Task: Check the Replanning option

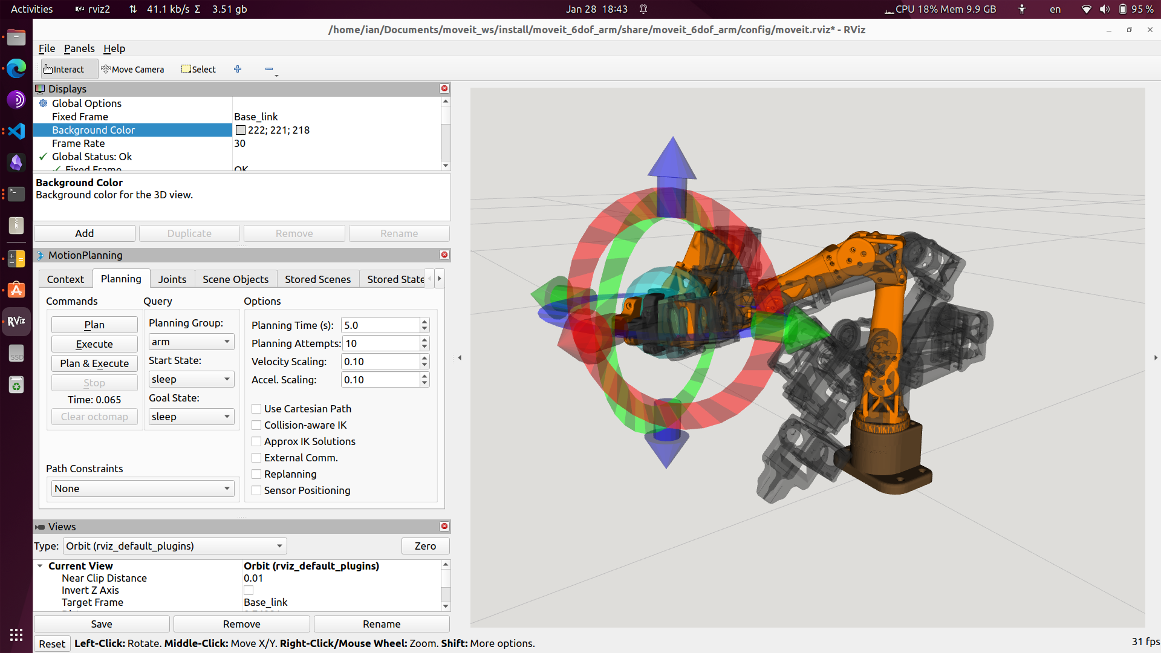Action: [256, 474]
